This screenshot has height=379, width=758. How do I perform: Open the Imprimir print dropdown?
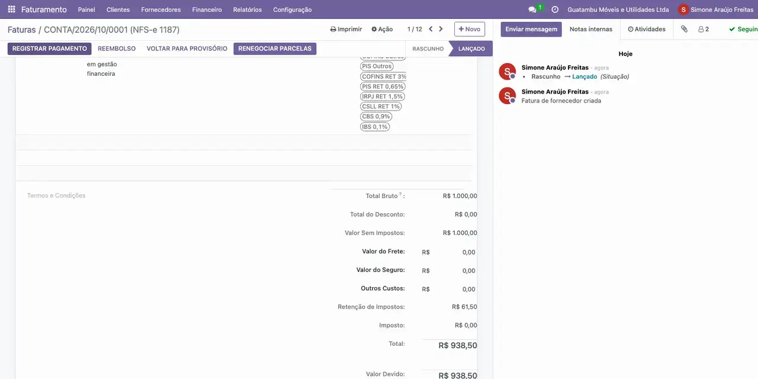[x=346, y=29]
